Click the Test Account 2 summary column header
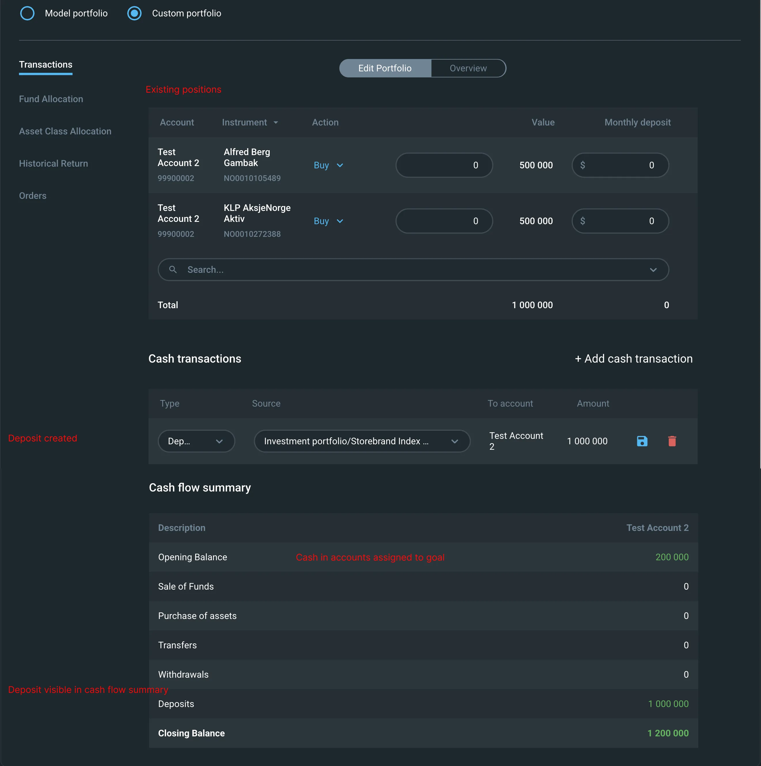Screen dimensions: 761x766 pyautogui.click(x=657, y=528)
